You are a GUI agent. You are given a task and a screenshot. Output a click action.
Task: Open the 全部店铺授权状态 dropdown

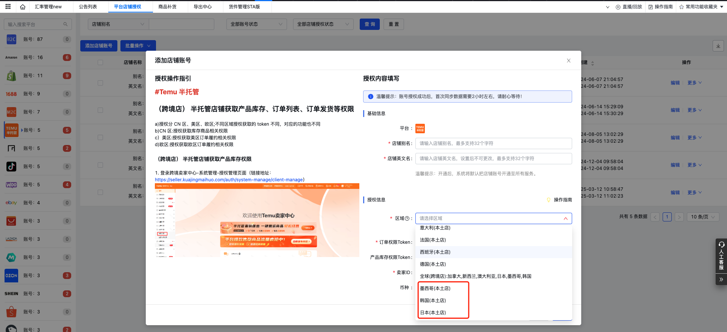(x=323, y=24)
